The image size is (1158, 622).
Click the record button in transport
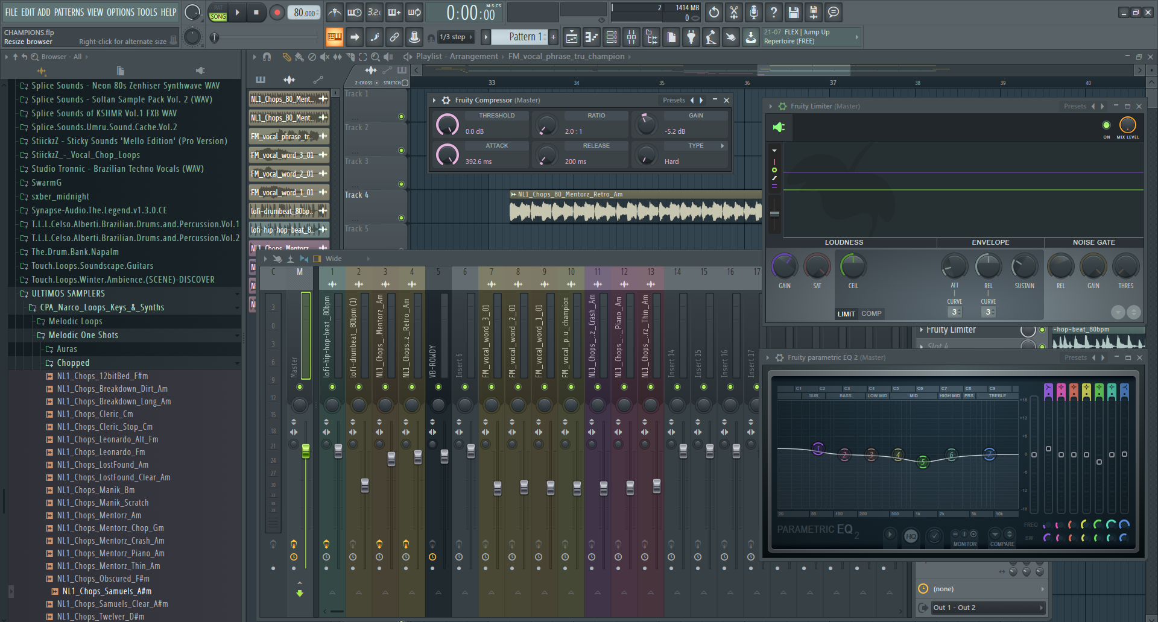pyautogui.click(x=277, y=12)
